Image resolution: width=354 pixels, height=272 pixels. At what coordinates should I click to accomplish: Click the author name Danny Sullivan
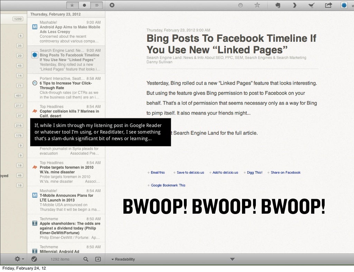(159, 62)
